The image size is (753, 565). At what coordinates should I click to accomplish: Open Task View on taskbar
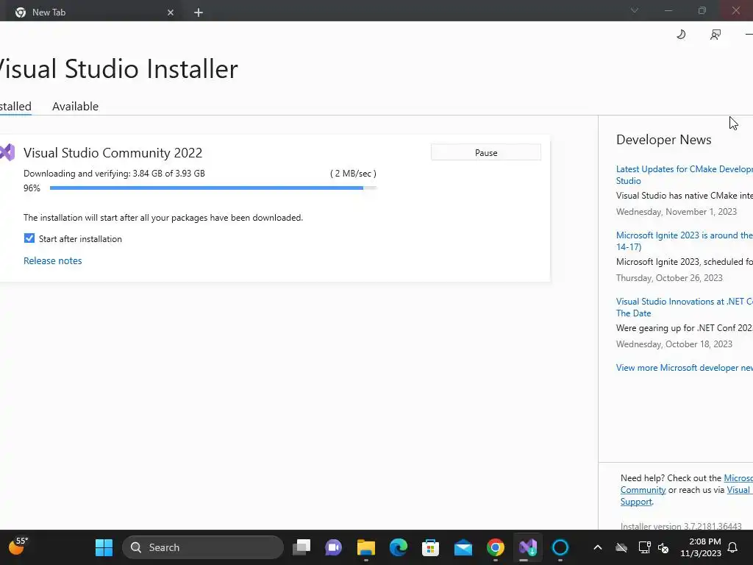point(301,547)
